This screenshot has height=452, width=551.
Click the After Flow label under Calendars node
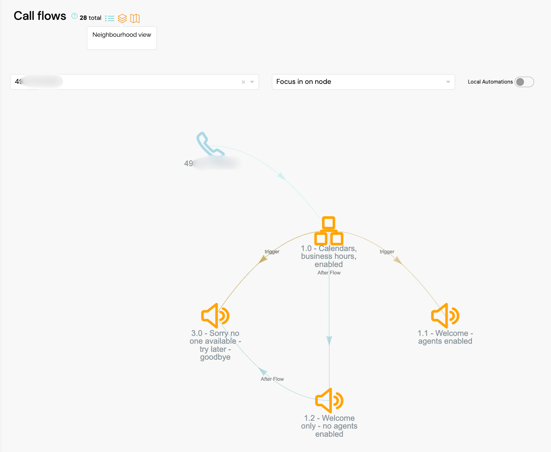(x=329, y=273)
